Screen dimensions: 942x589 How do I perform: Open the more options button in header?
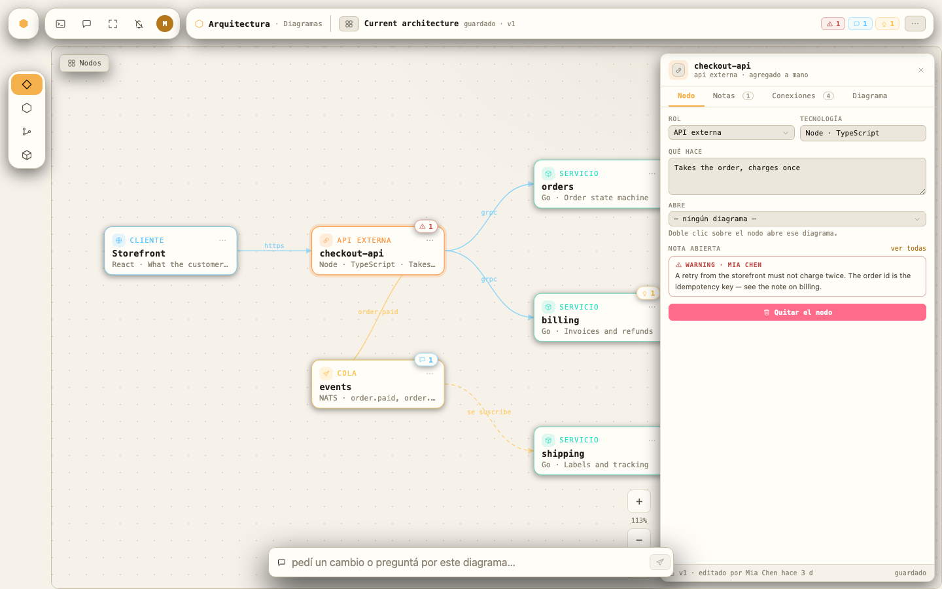[915, 24]
